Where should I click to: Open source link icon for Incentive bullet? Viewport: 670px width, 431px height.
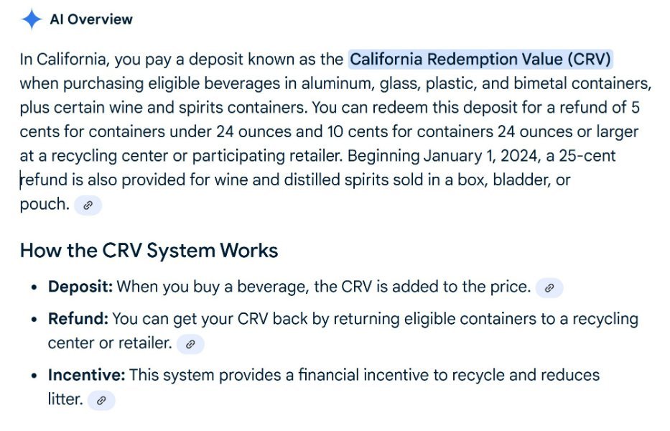click(101, 400)
